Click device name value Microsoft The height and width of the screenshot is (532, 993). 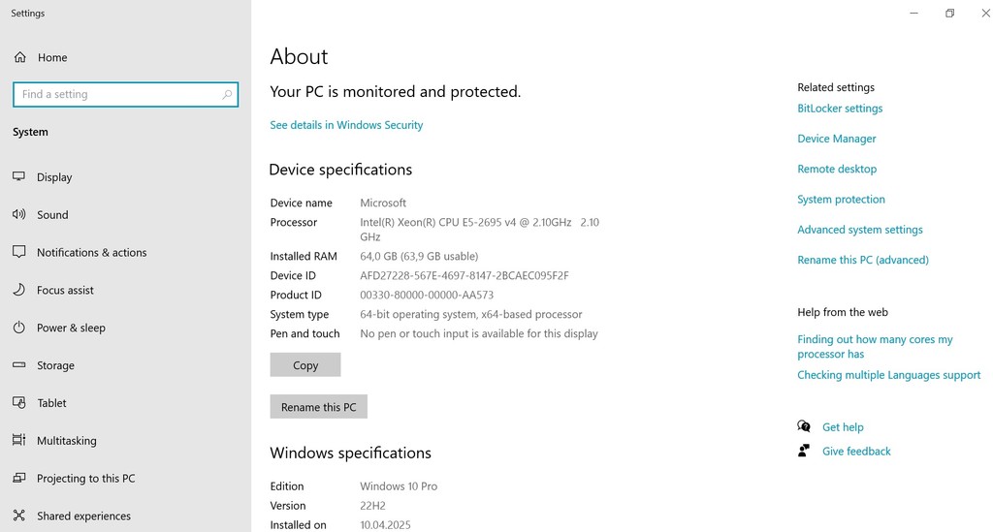383,203
